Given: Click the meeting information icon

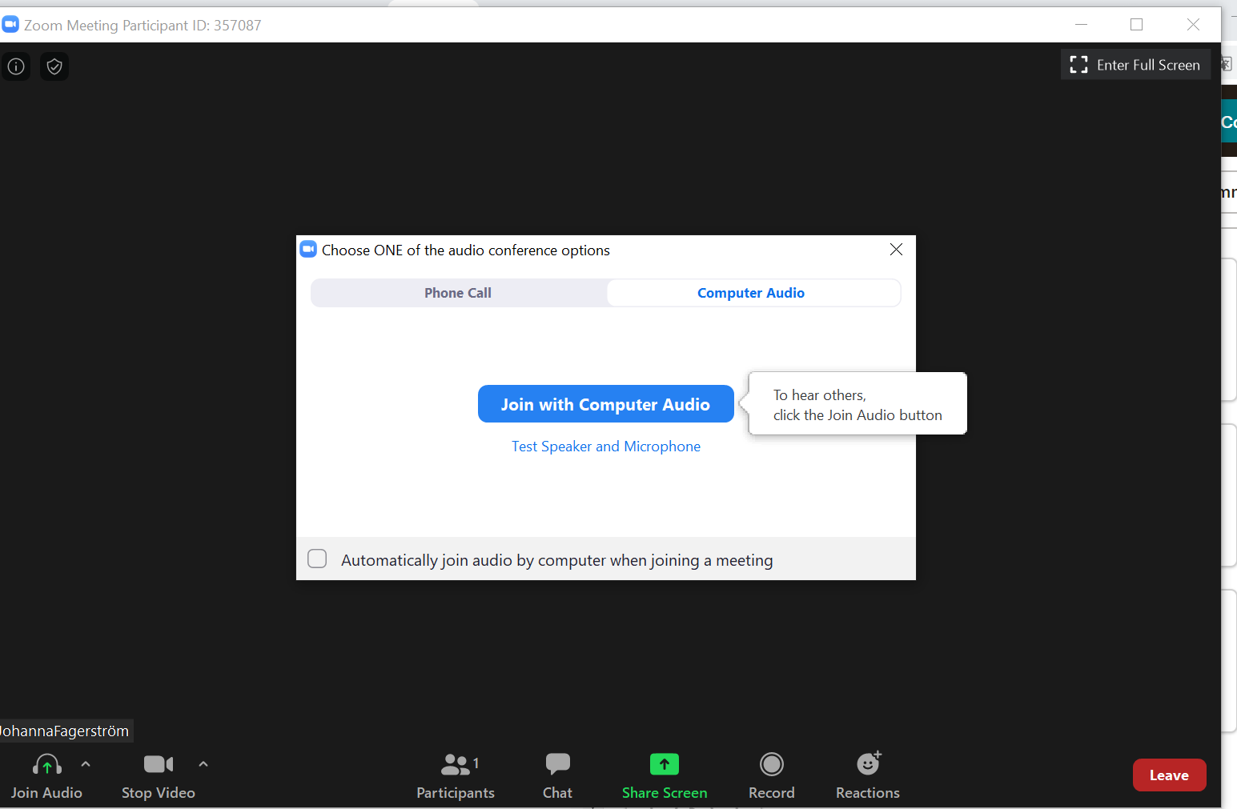Looking at the screenshot, I should click(16, 66).
